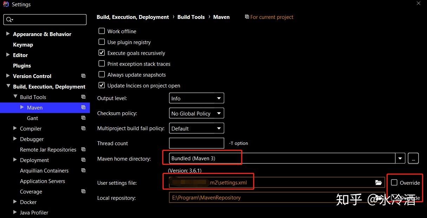
Task: Open the Checksum policy dropdown
Action: coord(196,113)
